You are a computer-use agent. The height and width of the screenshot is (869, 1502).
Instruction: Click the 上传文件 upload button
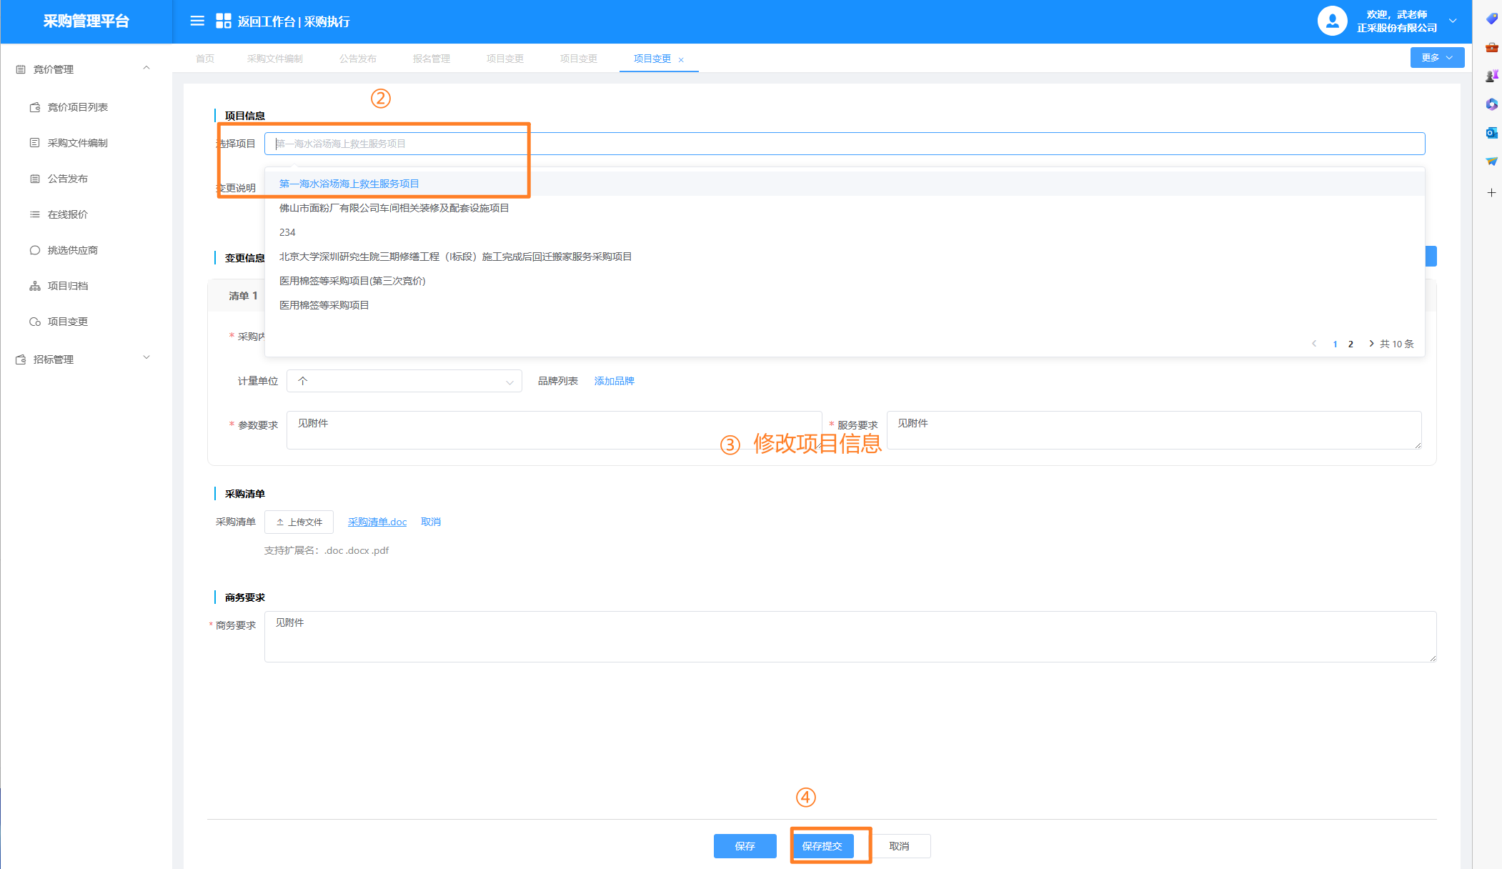point(299,522)
